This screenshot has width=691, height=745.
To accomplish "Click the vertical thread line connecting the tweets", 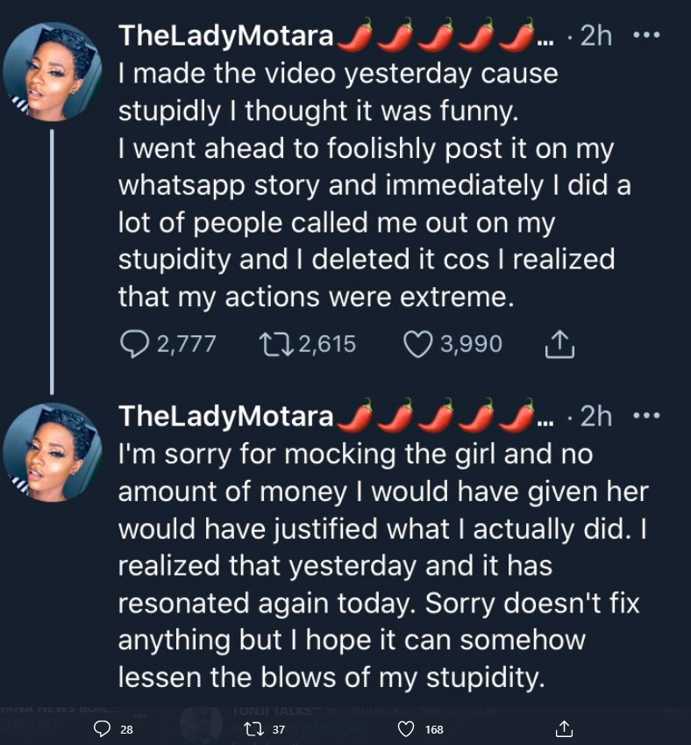I will (x=53, y=261).
